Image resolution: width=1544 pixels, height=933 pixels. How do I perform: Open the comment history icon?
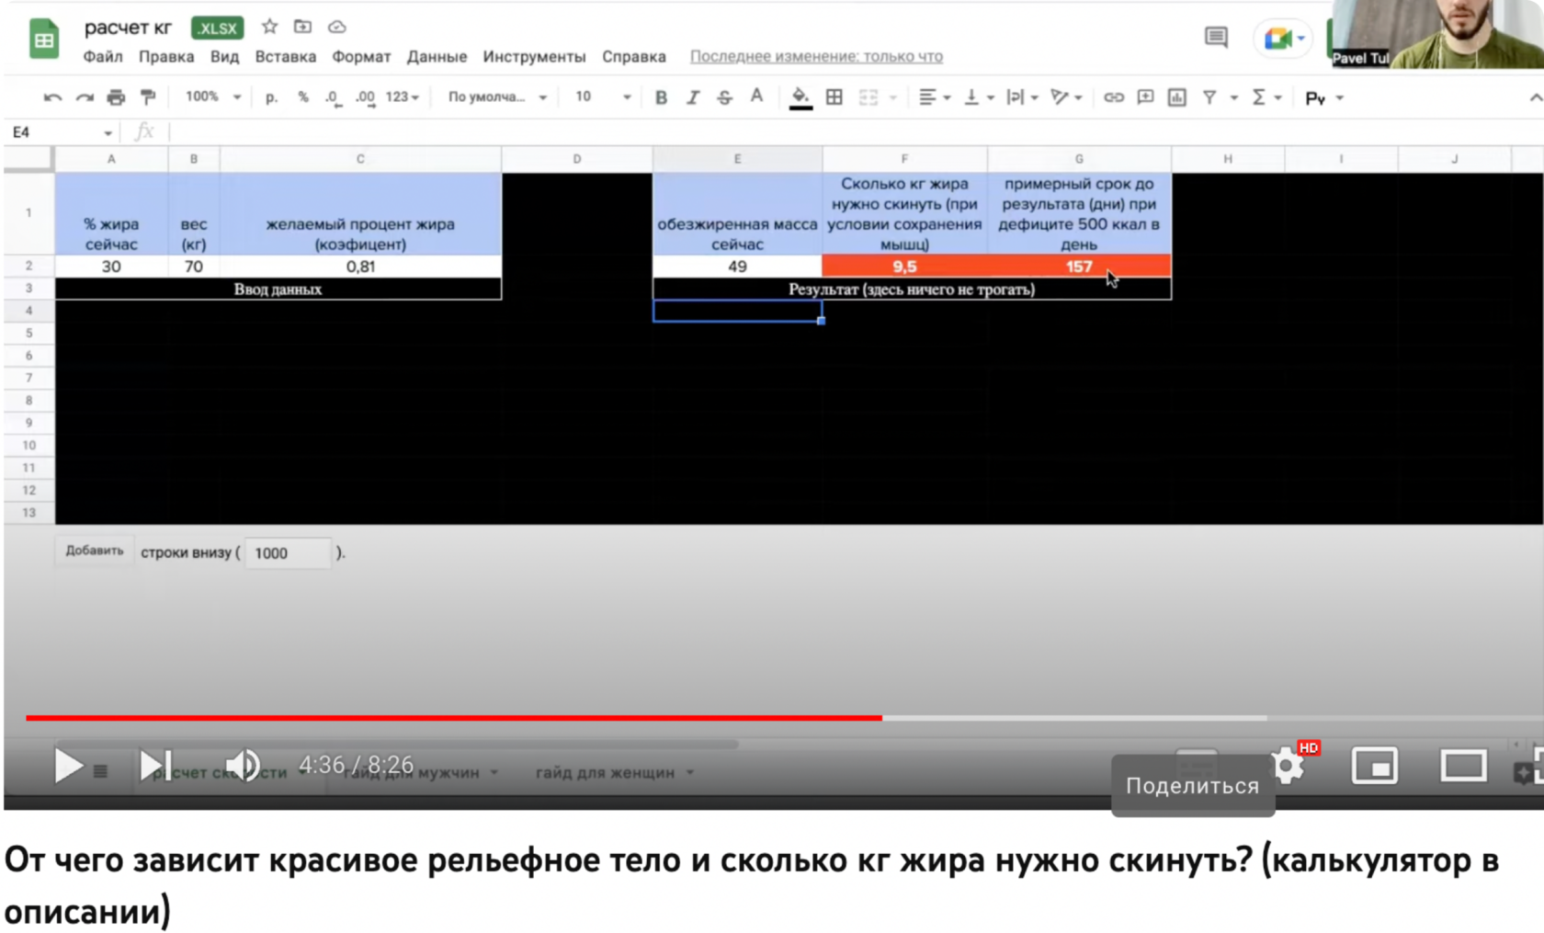coord(1216,37)
